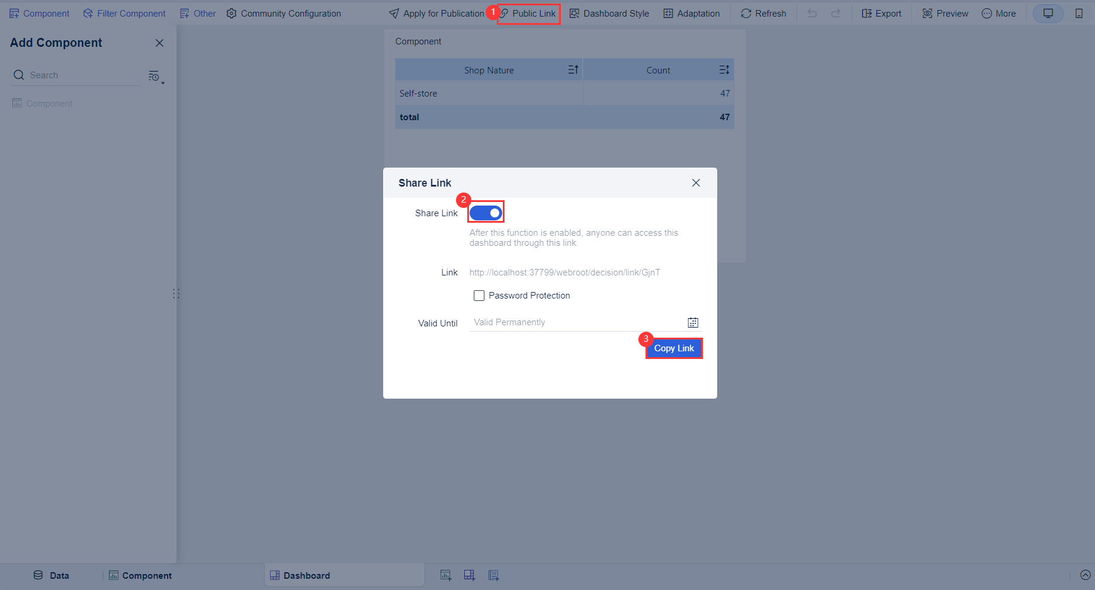Open the Count column sort menu

pos(723,69)
